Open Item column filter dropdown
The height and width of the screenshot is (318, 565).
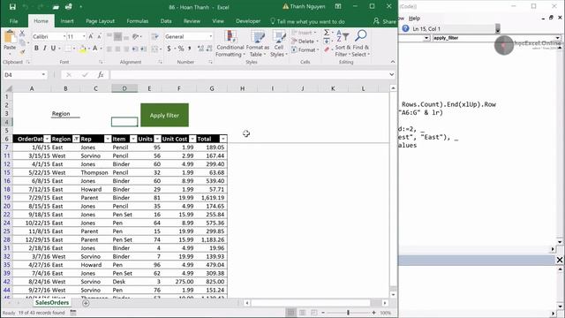[x=133, y=139]
